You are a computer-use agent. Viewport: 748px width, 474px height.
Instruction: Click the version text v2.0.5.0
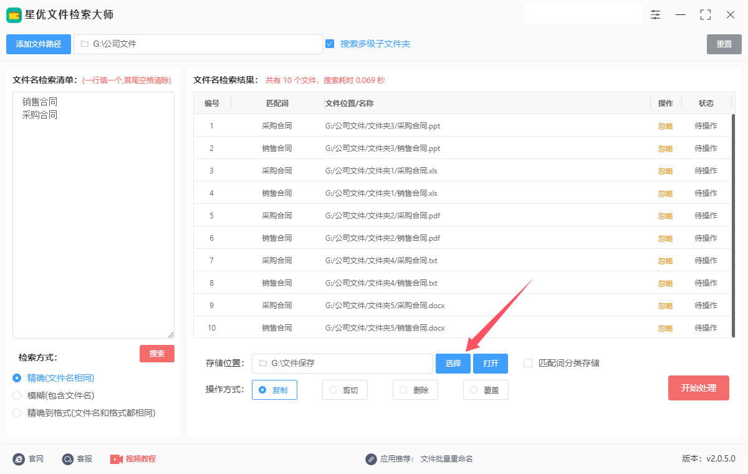pyautogui.click(x=721, y=459)
